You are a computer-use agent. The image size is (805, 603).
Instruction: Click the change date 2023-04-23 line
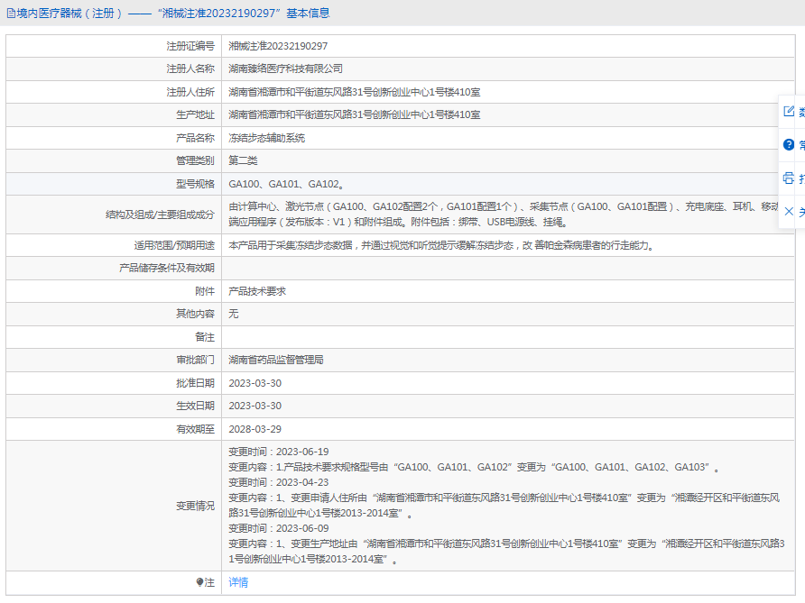279,482
